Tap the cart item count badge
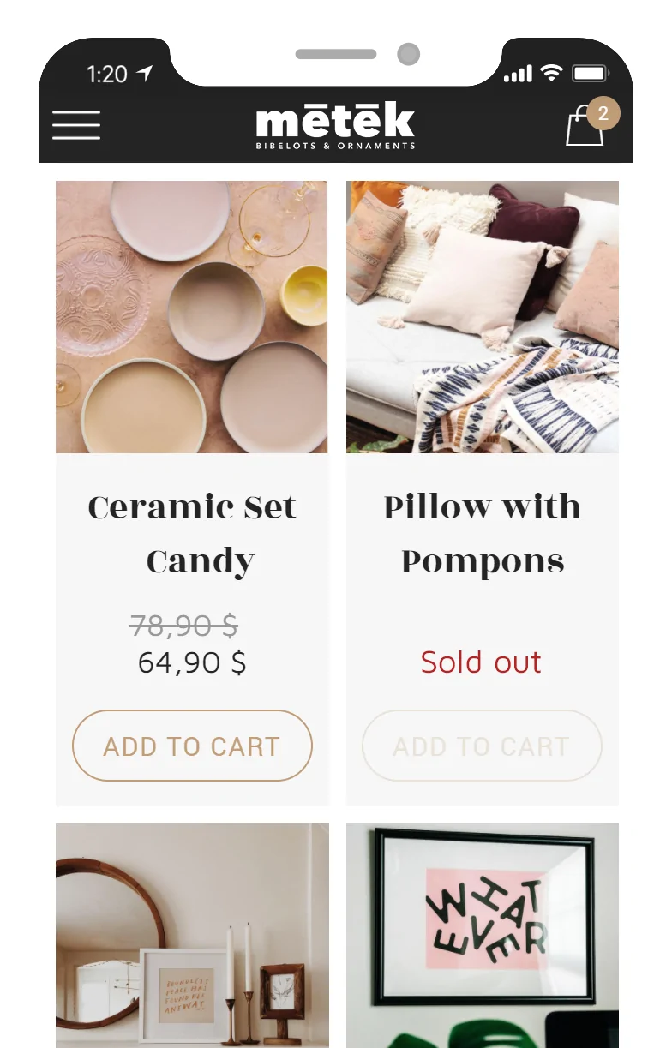This screenshot has height=1048, width=672. pos(603,113)
